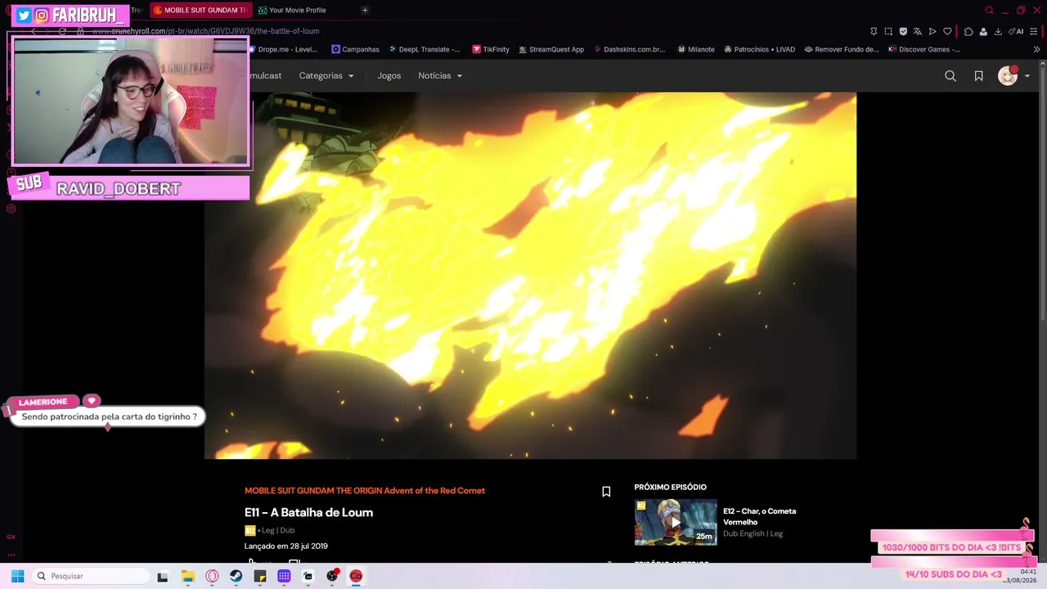Click the heart bookmark icon in the address bar

point(947,31)
